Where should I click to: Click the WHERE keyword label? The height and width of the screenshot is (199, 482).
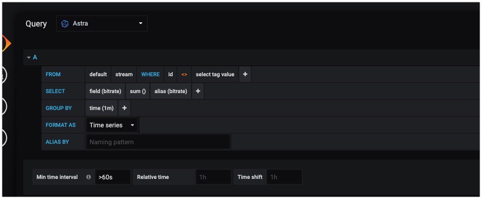(150, 74)
